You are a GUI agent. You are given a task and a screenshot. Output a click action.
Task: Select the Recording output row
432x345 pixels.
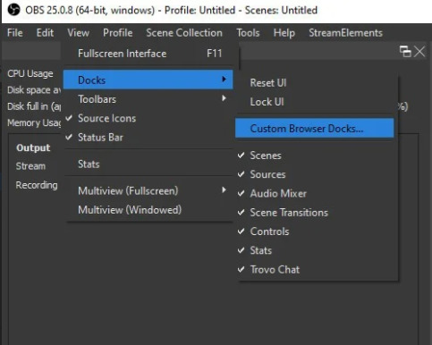(x=37, y=185)
